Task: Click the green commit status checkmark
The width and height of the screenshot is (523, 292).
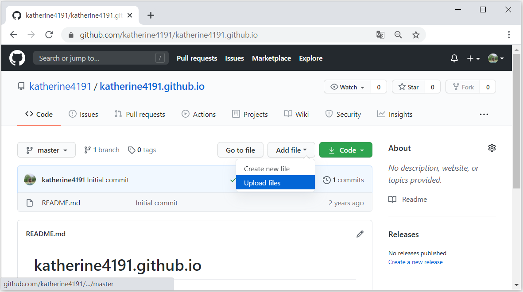Action: coord(233,180)
